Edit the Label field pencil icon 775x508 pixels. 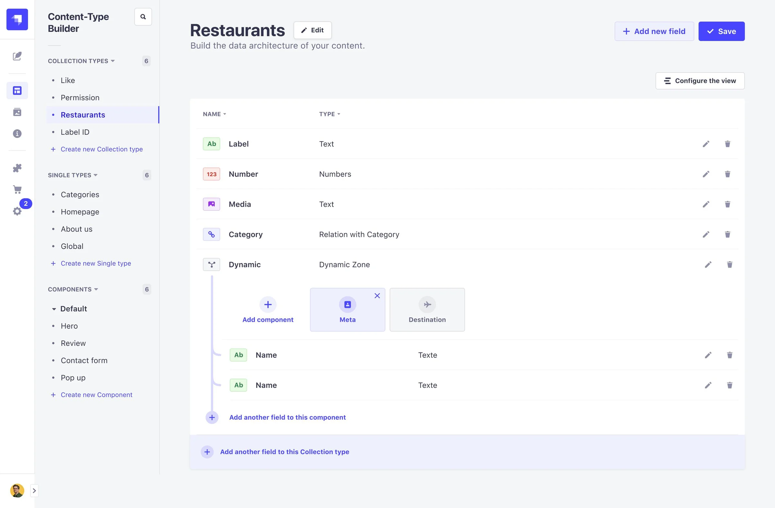click(x=706, y=144)
